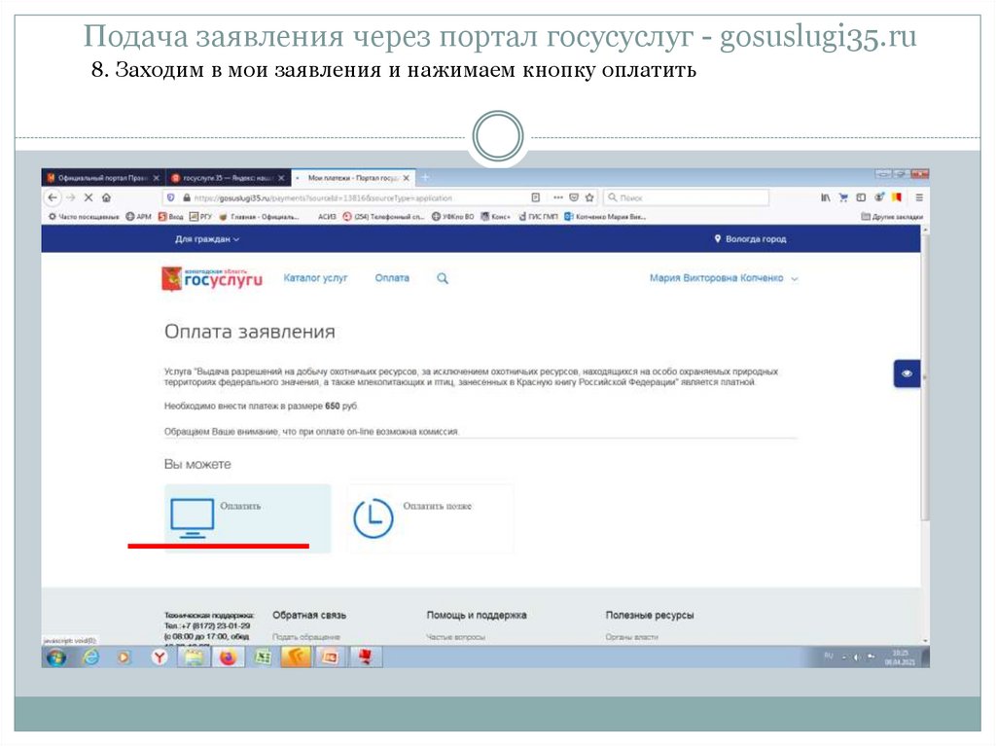Open the Firefox library icon

click(825, 197)
